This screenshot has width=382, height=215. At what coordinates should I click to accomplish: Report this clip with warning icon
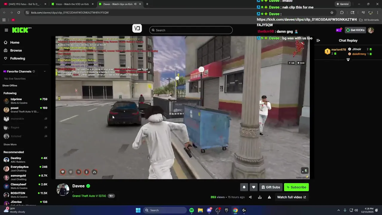pos(269,197)
